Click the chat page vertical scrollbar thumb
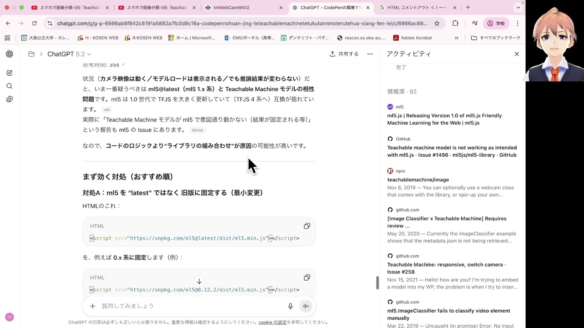 [377, 282]
